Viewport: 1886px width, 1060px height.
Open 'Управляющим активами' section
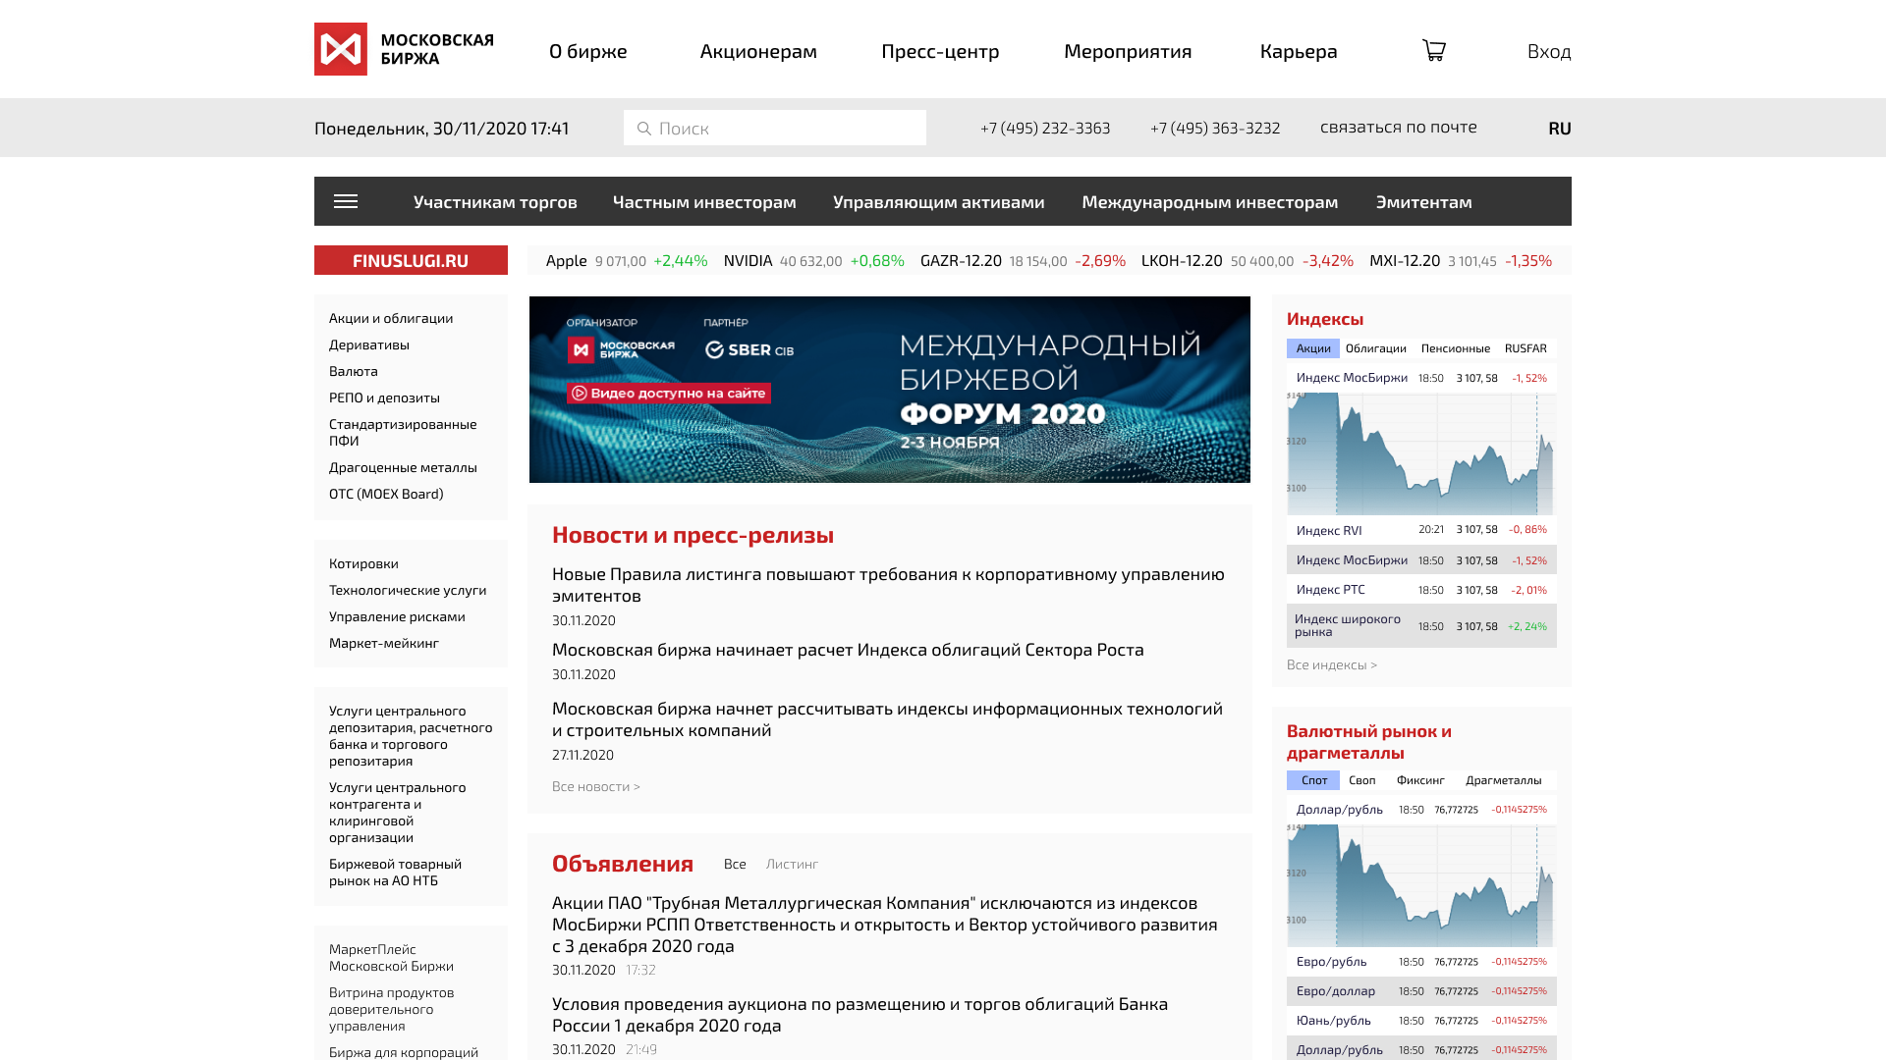939,202
